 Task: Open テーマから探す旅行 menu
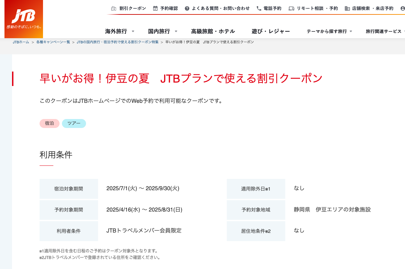tap(327, 32)
